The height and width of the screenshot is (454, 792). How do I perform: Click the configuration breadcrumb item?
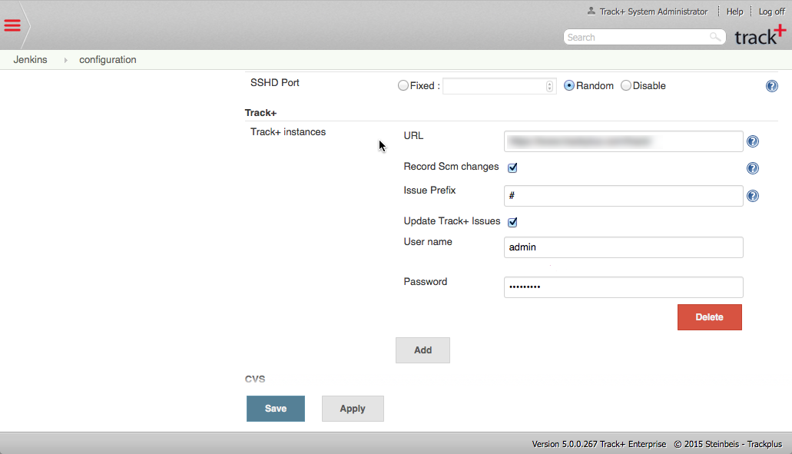pyautogui.click(x=108, y=59)
